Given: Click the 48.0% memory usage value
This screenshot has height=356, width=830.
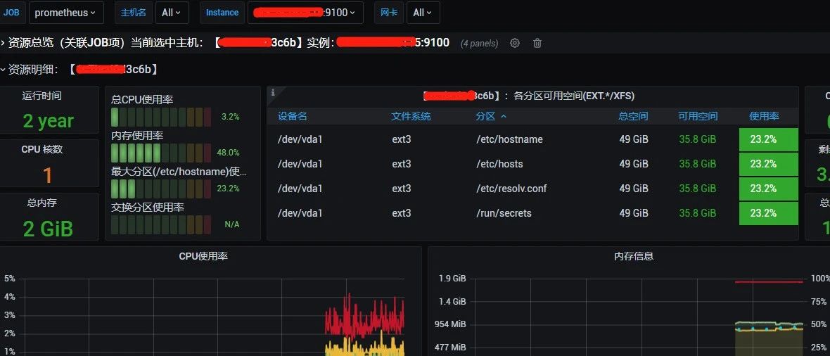Looking at the screenshot, I should pos(228,153).
